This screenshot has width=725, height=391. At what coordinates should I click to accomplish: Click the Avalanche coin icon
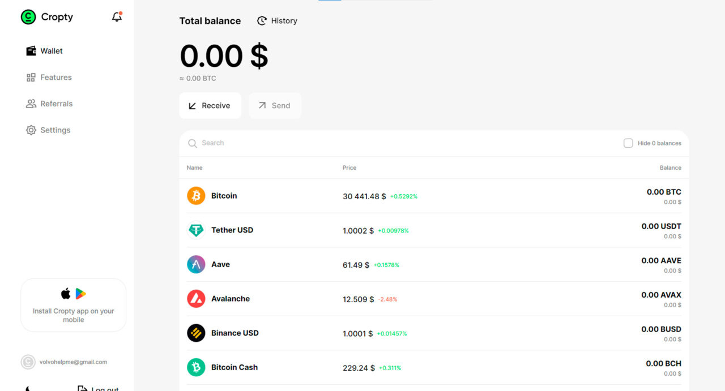coord(196,299)
